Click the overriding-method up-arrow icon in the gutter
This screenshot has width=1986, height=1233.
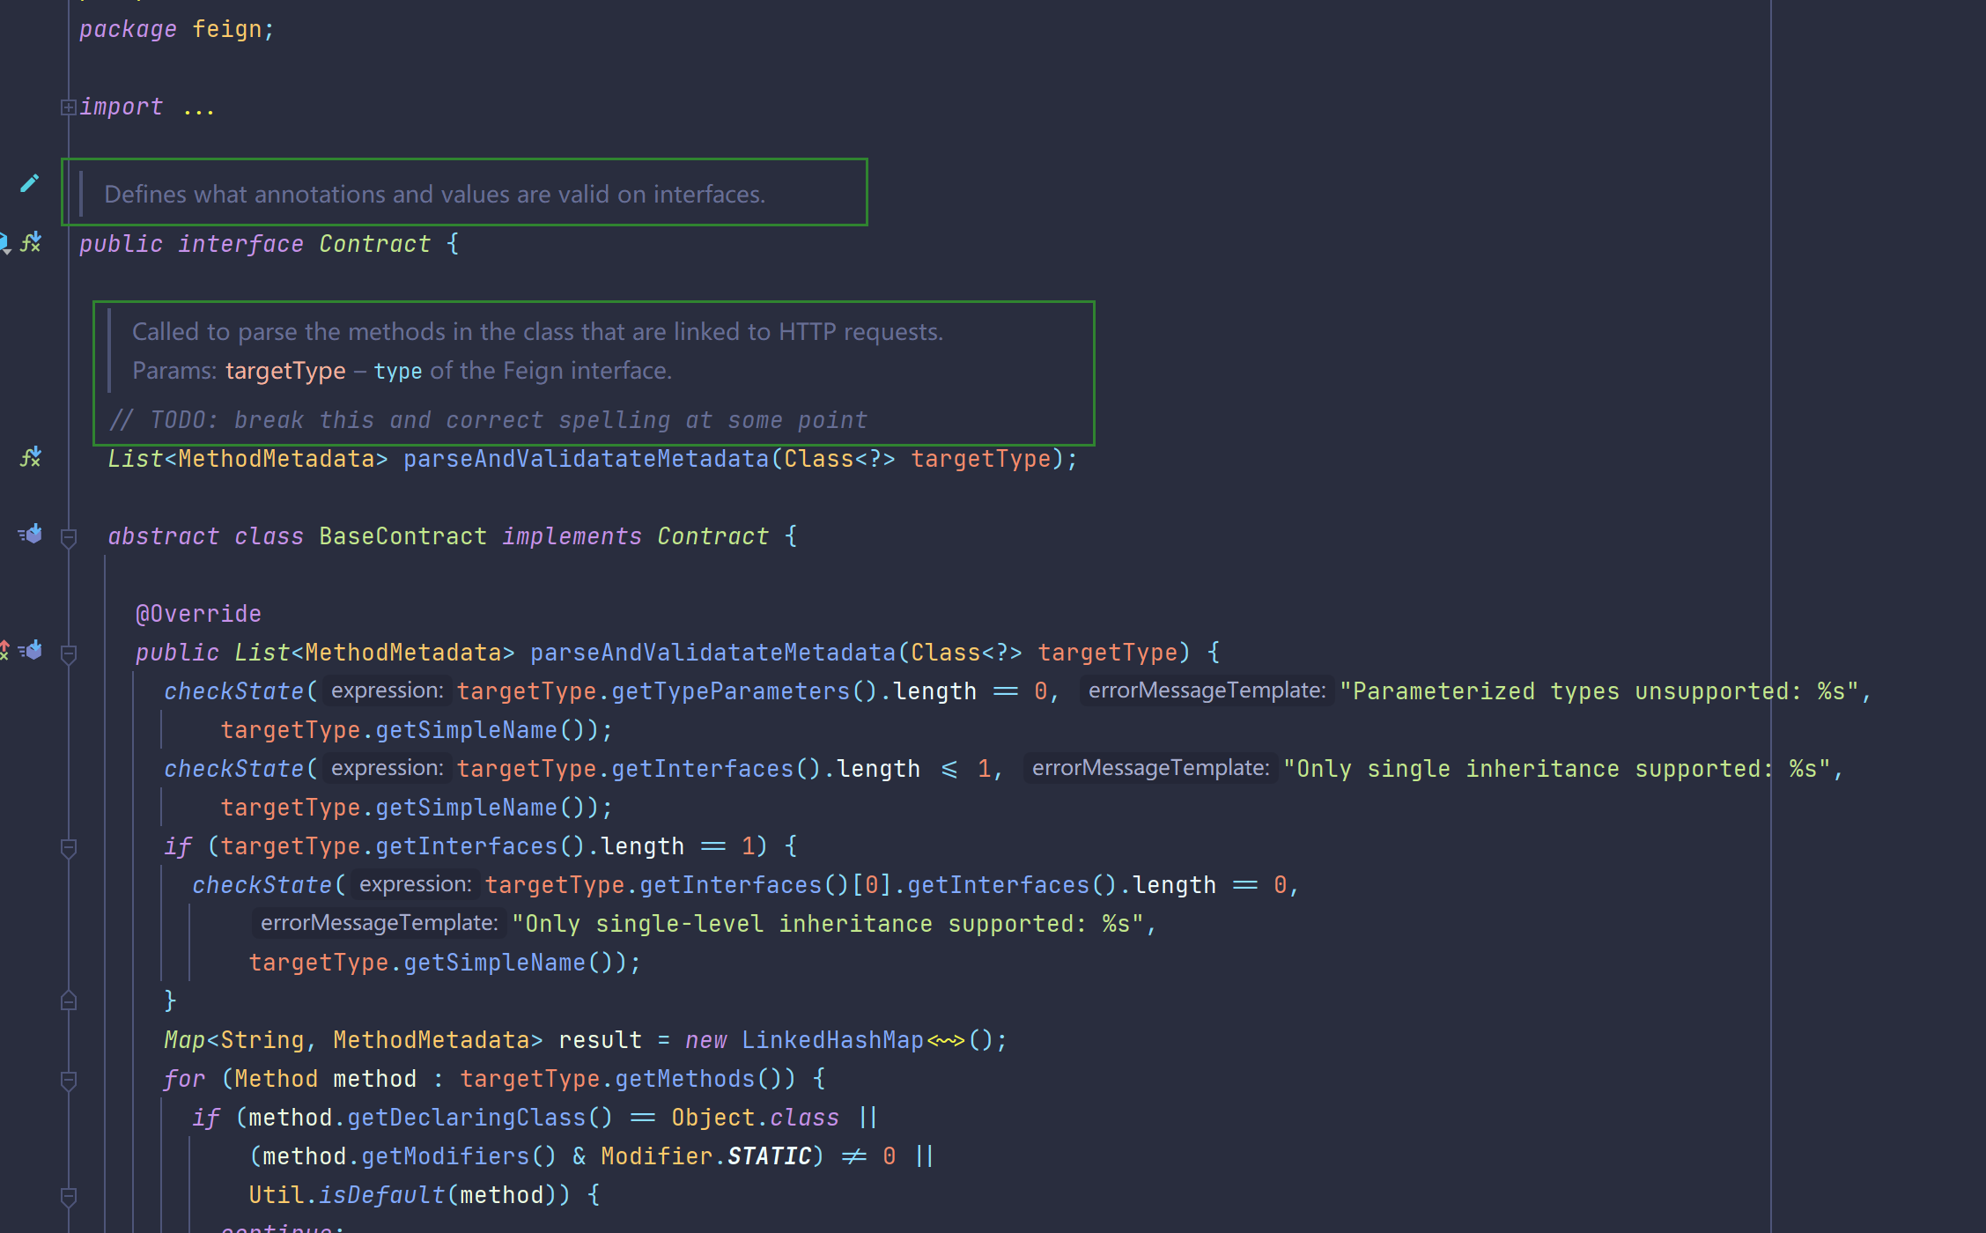[4, 651]
